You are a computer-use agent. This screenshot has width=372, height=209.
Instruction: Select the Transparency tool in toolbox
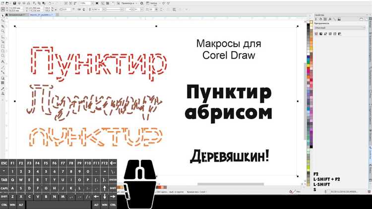[3, 82]
